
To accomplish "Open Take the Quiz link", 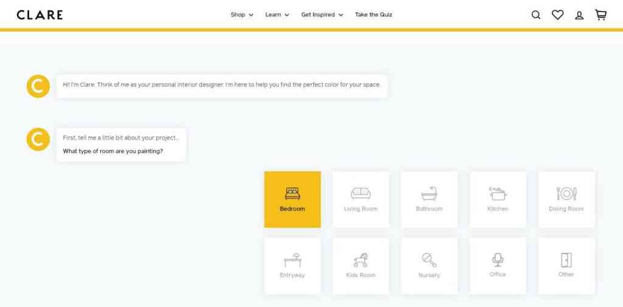I will click(x=374, y=15).
